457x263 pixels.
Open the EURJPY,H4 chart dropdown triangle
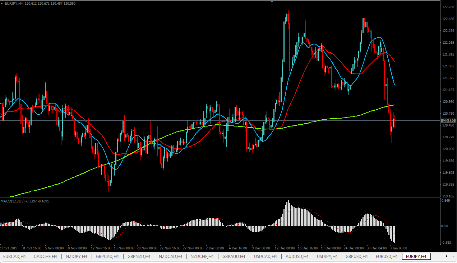click(2, 3)
